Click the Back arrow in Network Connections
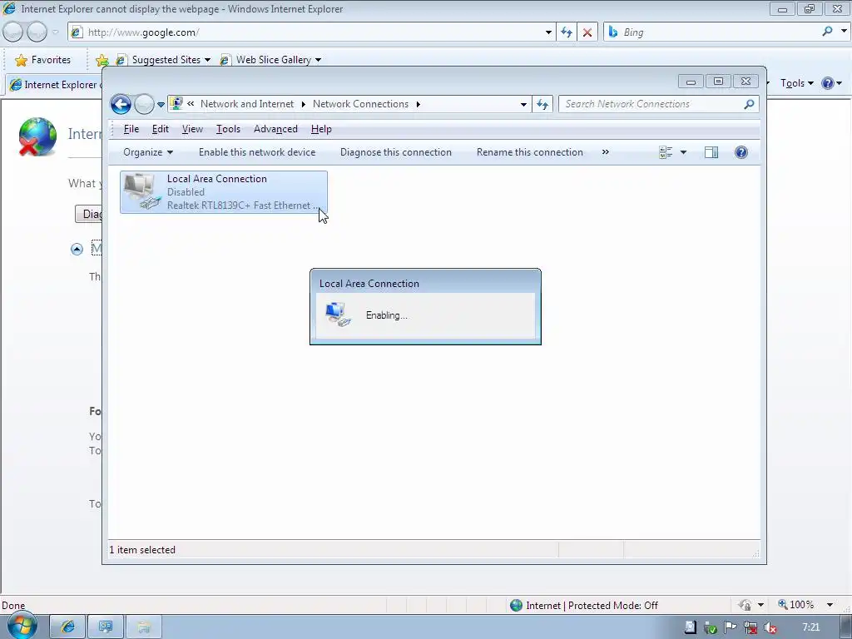The height and width of the screenshot is (639, 852). [x=121, y=104]
